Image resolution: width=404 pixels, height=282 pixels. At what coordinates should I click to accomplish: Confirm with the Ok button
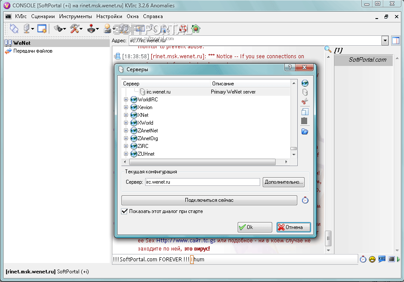[x=255, y=227]
